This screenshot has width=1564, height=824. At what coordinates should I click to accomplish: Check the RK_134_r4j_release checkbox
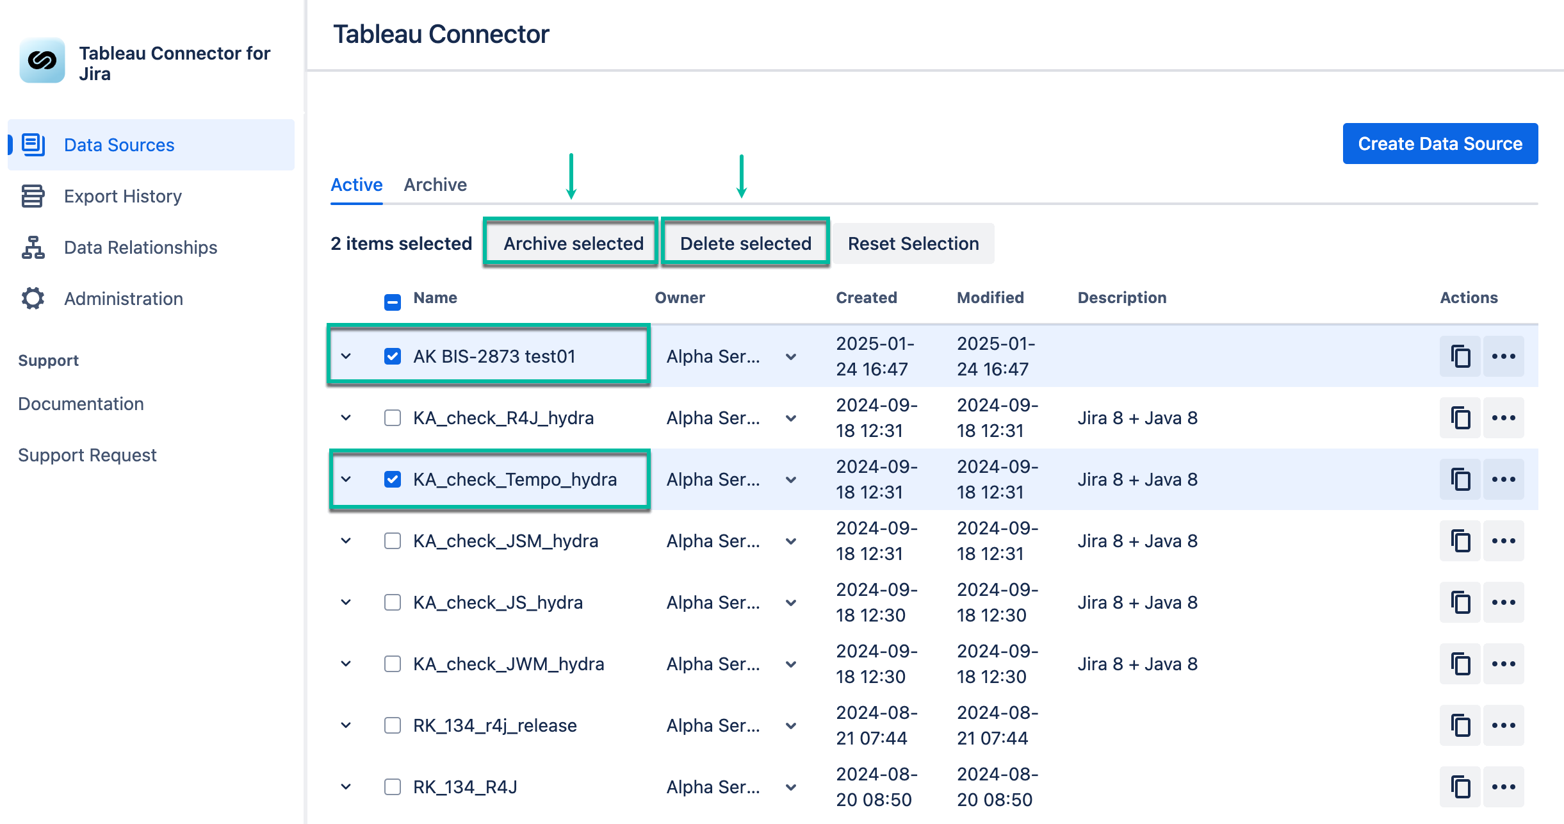click(393, 725)
